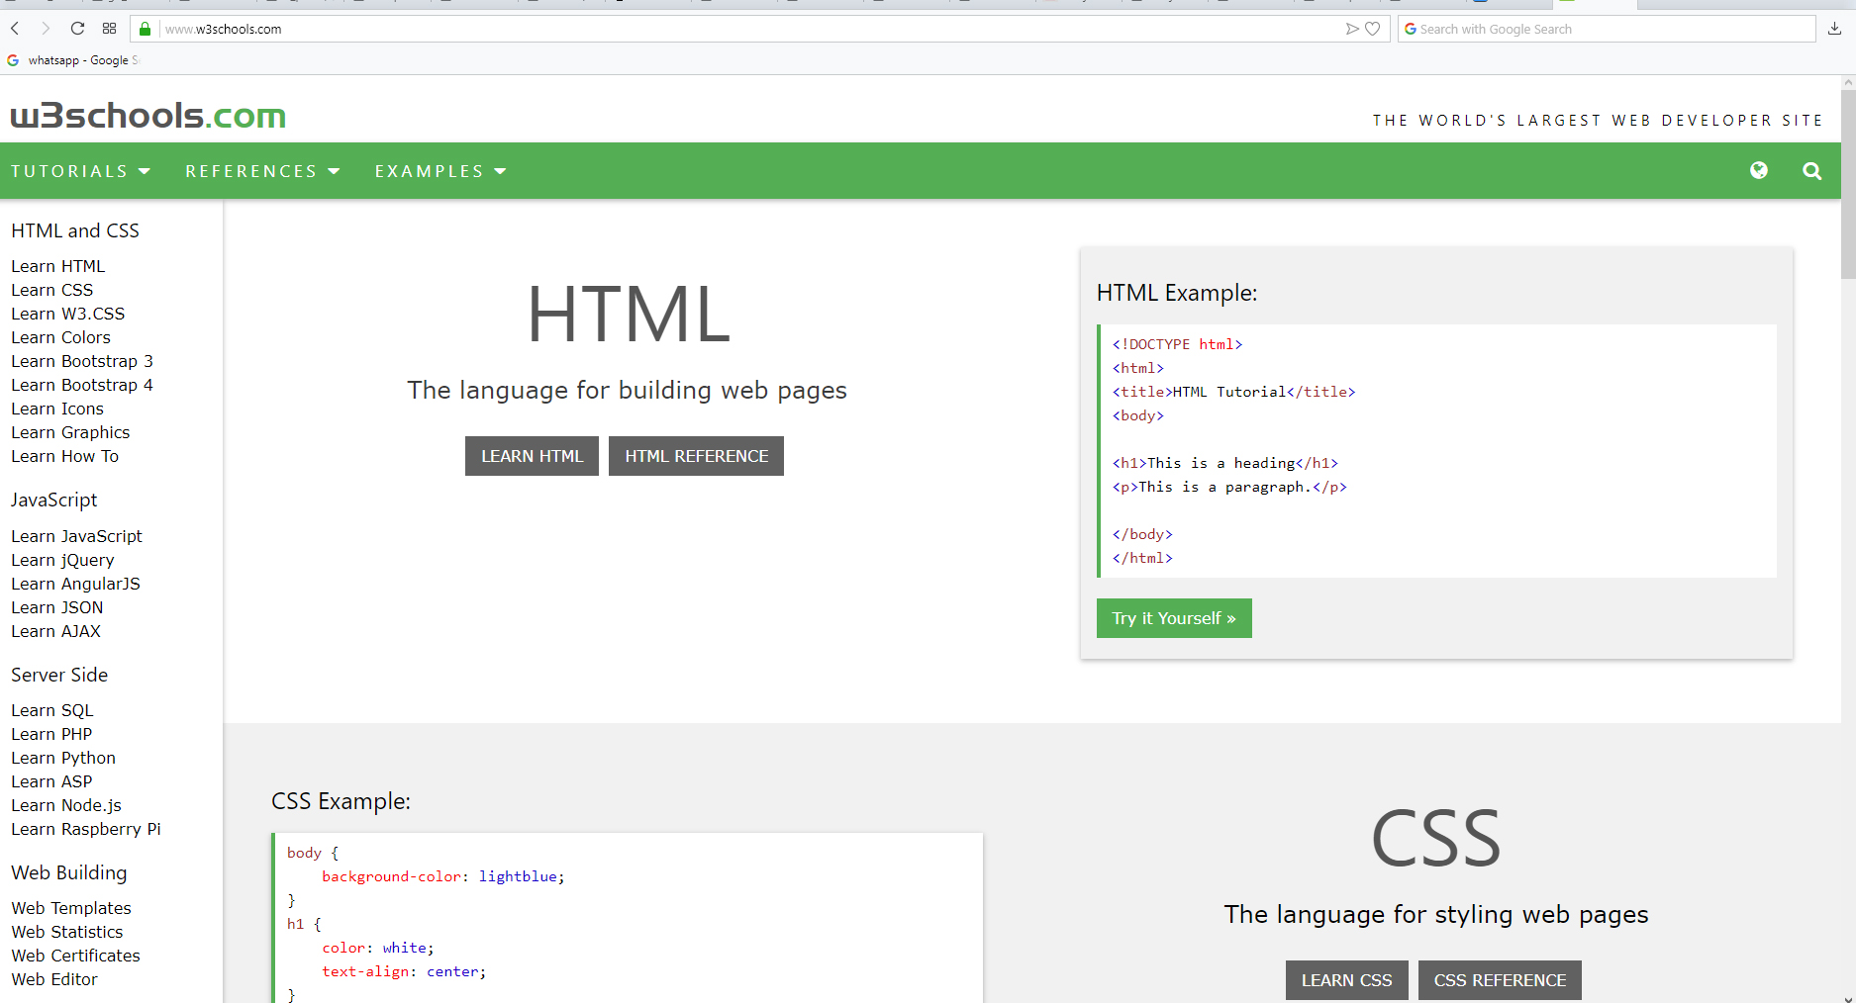Click the "HTML Example:" heading
This screenshot has width=1856, height=1003.
click(x=1177, y=293)
